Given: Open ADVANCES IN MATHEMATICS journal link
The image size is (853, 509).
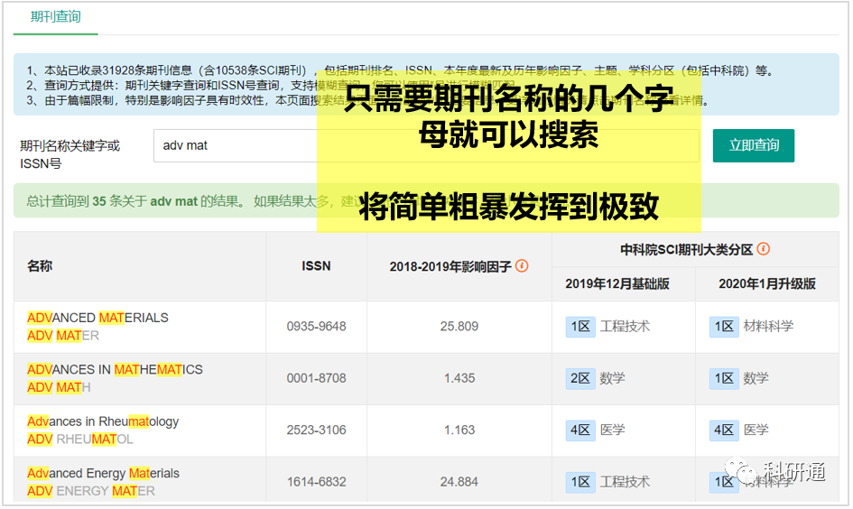Looking at the screenshot, I should (x=115, y=370).
